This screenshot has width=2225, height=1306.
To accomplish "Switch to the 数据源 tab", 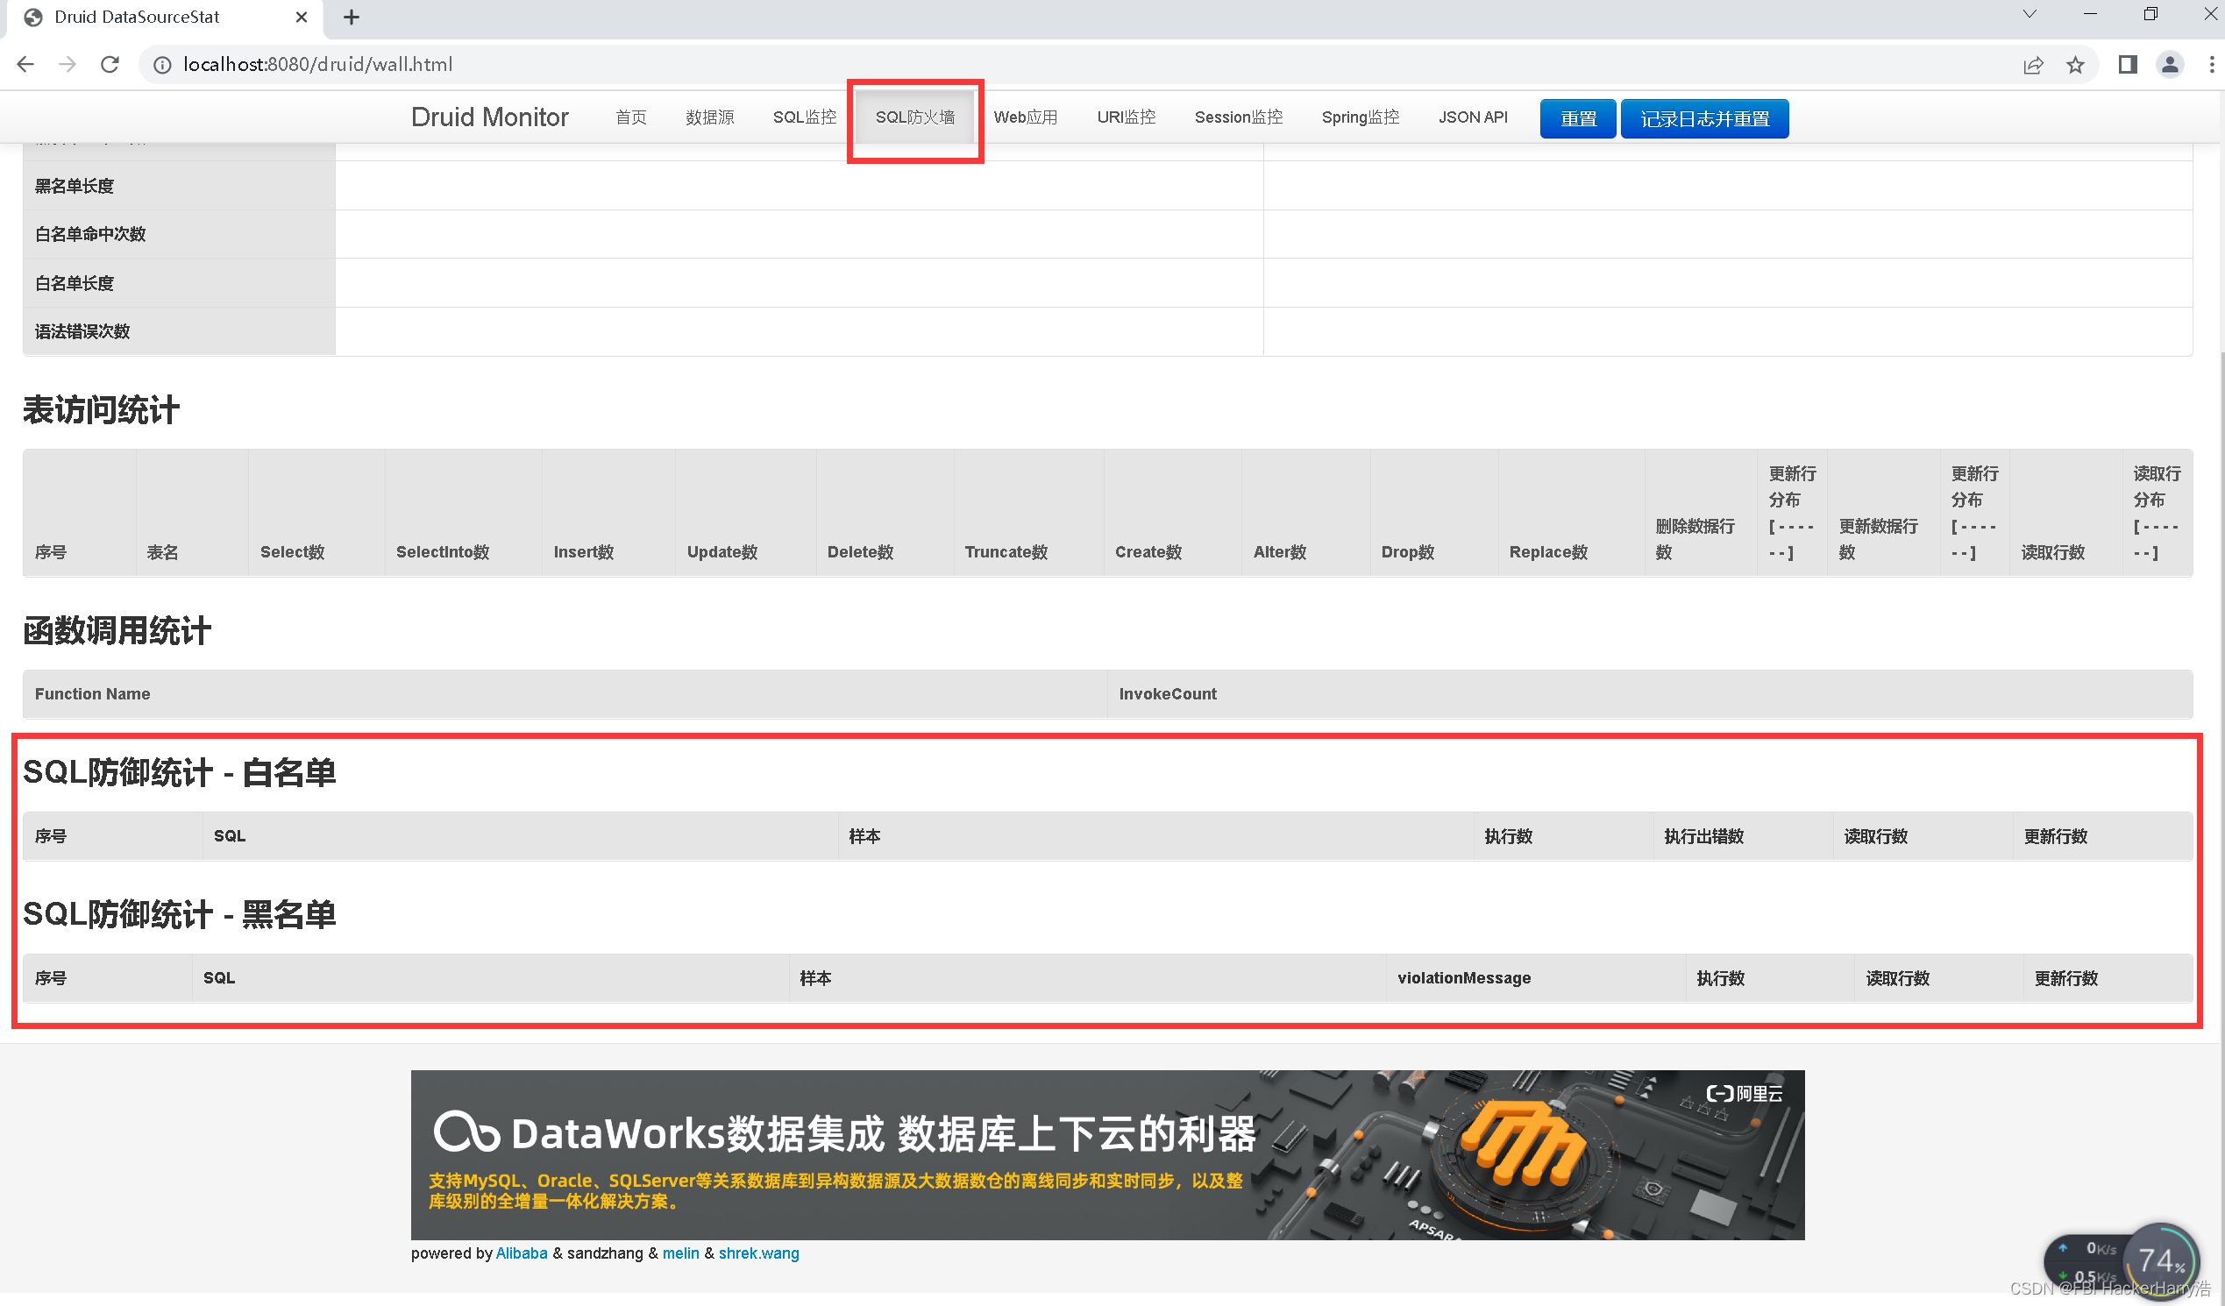I will tap(710, 117).
